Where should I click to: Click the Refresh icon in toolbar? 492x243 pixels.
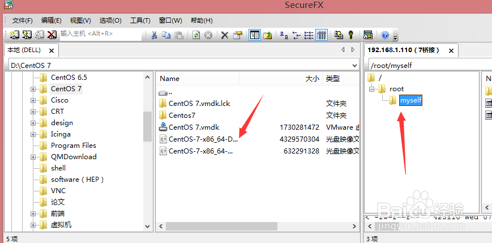[196, 35]
